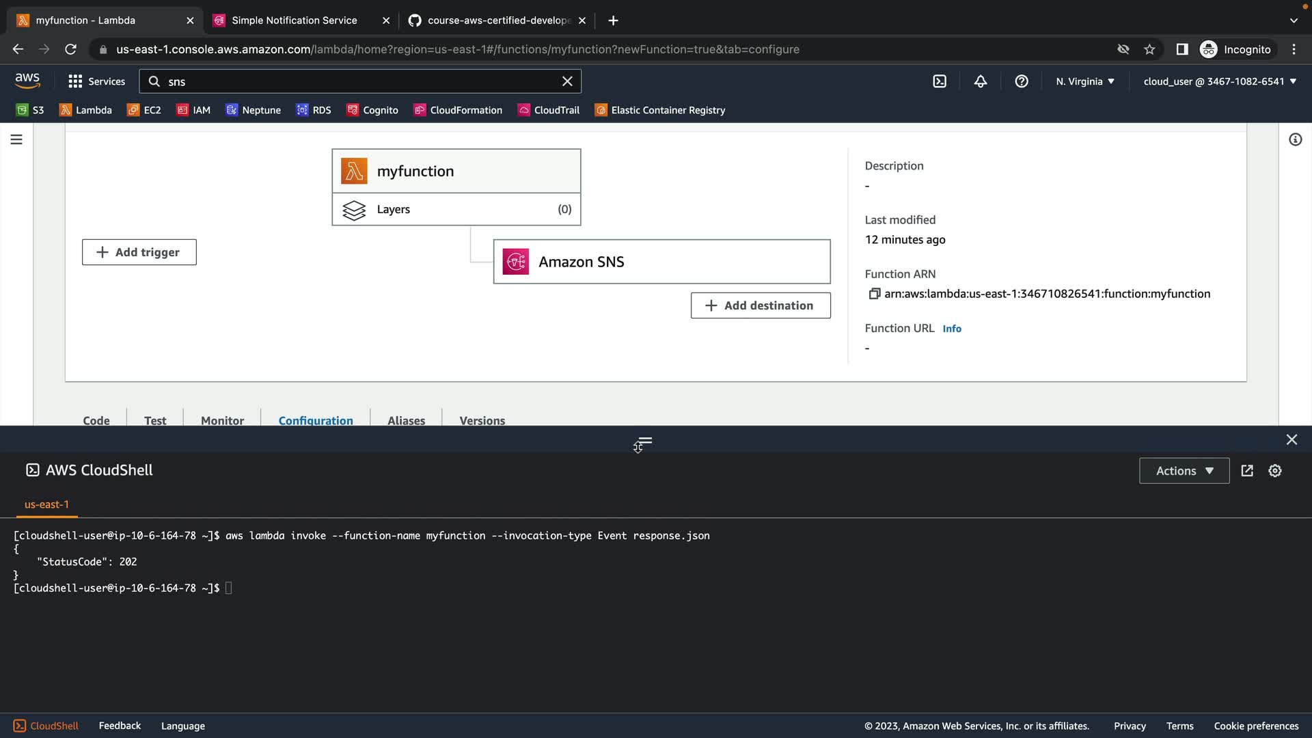The image size is (1312, 738).
Task: Expand the N. Virginia region dropdown
Action: pyautogui.click(x=1085, y=81)
